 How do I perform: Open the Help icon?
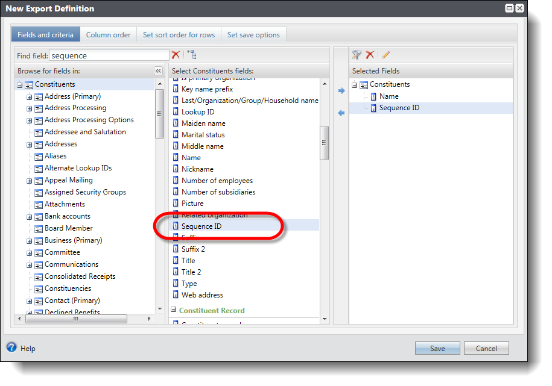tap(11, 347)
